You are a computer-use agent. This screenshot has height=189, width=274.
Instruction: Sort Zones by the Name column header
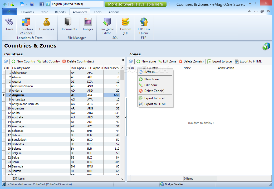[200, 68]
